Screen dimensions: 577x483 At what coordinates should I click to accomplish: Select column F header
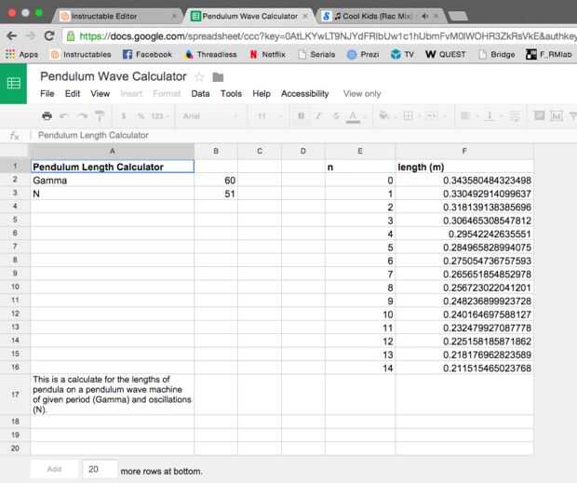(x=464, y=151)
